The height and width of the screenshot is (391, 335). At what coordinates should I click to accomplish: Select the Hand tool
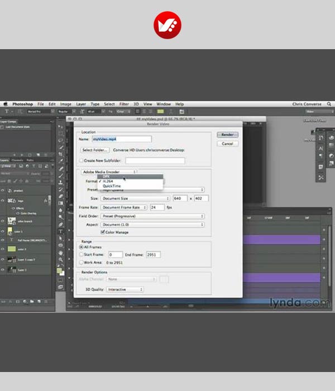pyautogui.click(x=60, y=252)
